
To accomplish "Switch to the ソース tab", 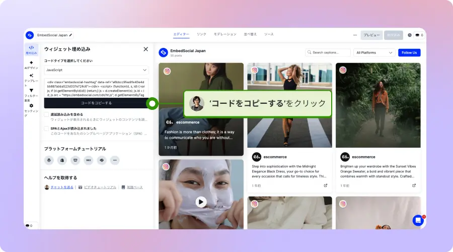I will (269, 34).
